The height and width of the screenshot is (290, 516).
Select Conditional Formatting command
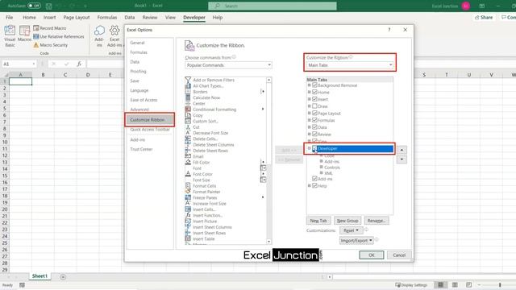pyautogui.click(x=214, y=110)
